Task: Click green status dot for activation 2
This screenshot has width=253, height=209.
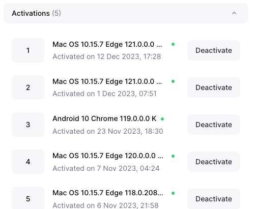Action: tap(173, 81)
